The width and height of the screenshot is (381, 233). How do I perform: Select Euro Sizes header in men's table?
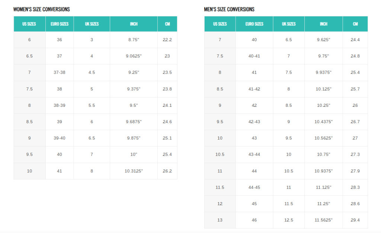pos(254,24)
